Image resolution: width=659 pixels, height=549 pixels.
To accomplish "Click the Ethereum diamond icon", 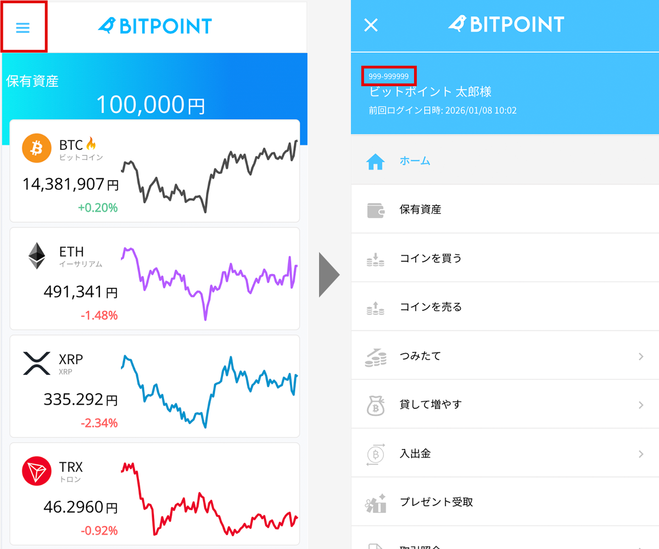I will click(x=36, y=256).
